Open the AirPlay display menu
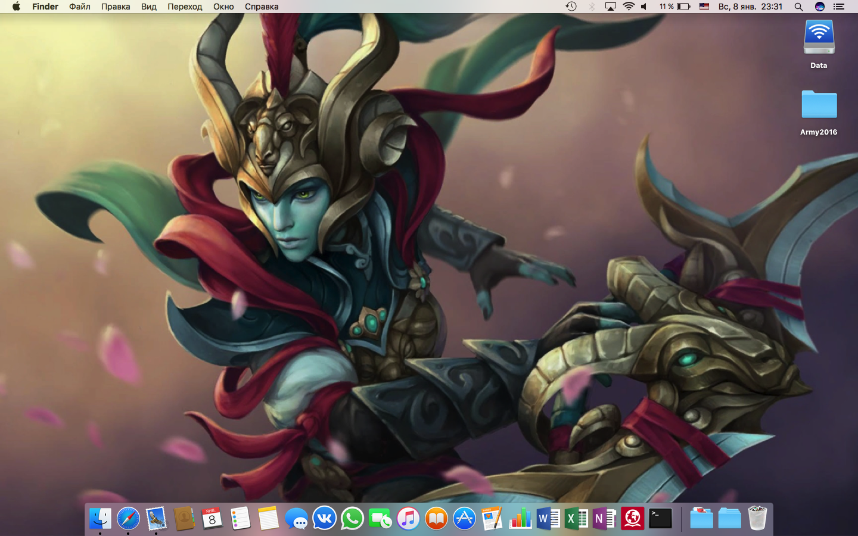This screenshot has width=858, height=536. (x=611, y=7)
